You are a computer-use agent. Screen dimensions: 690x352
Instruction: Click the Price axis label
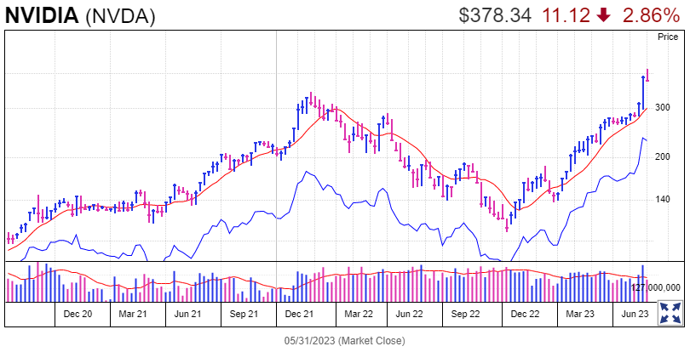(x=667, y=37)
